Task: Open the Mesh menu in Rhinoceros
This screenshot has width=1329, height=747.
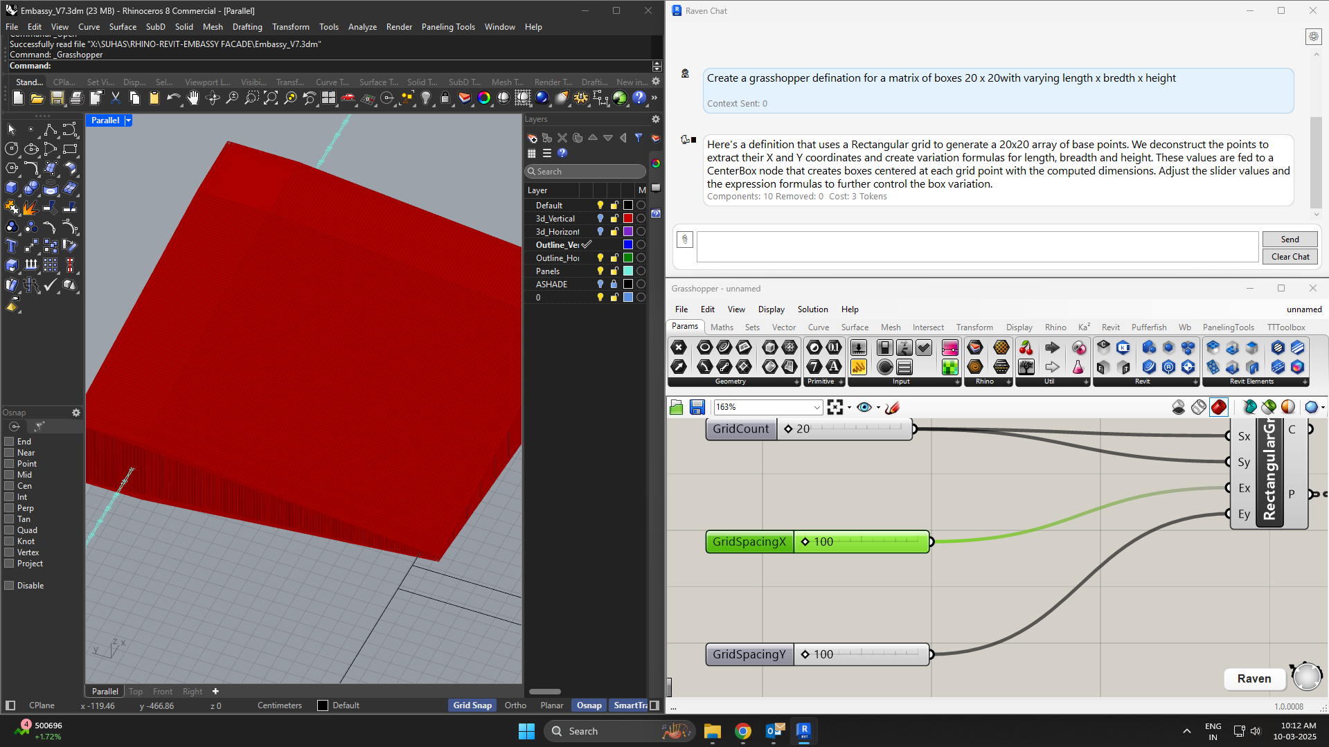Action: point(212,26)
